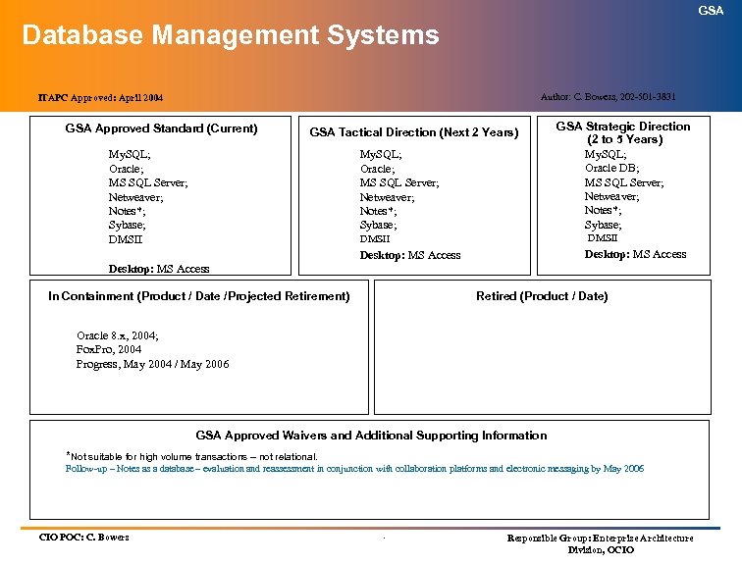Select 'Sybase;' in Tactical Direction box
The width and height of the screenshot is (742, 565).
(x=379, y=225)
